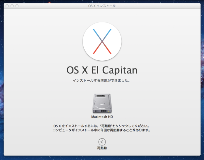Viewport: 204px width, 160px height.
Task: Click the インストールする準備ができました text
Action: [101, 80]
